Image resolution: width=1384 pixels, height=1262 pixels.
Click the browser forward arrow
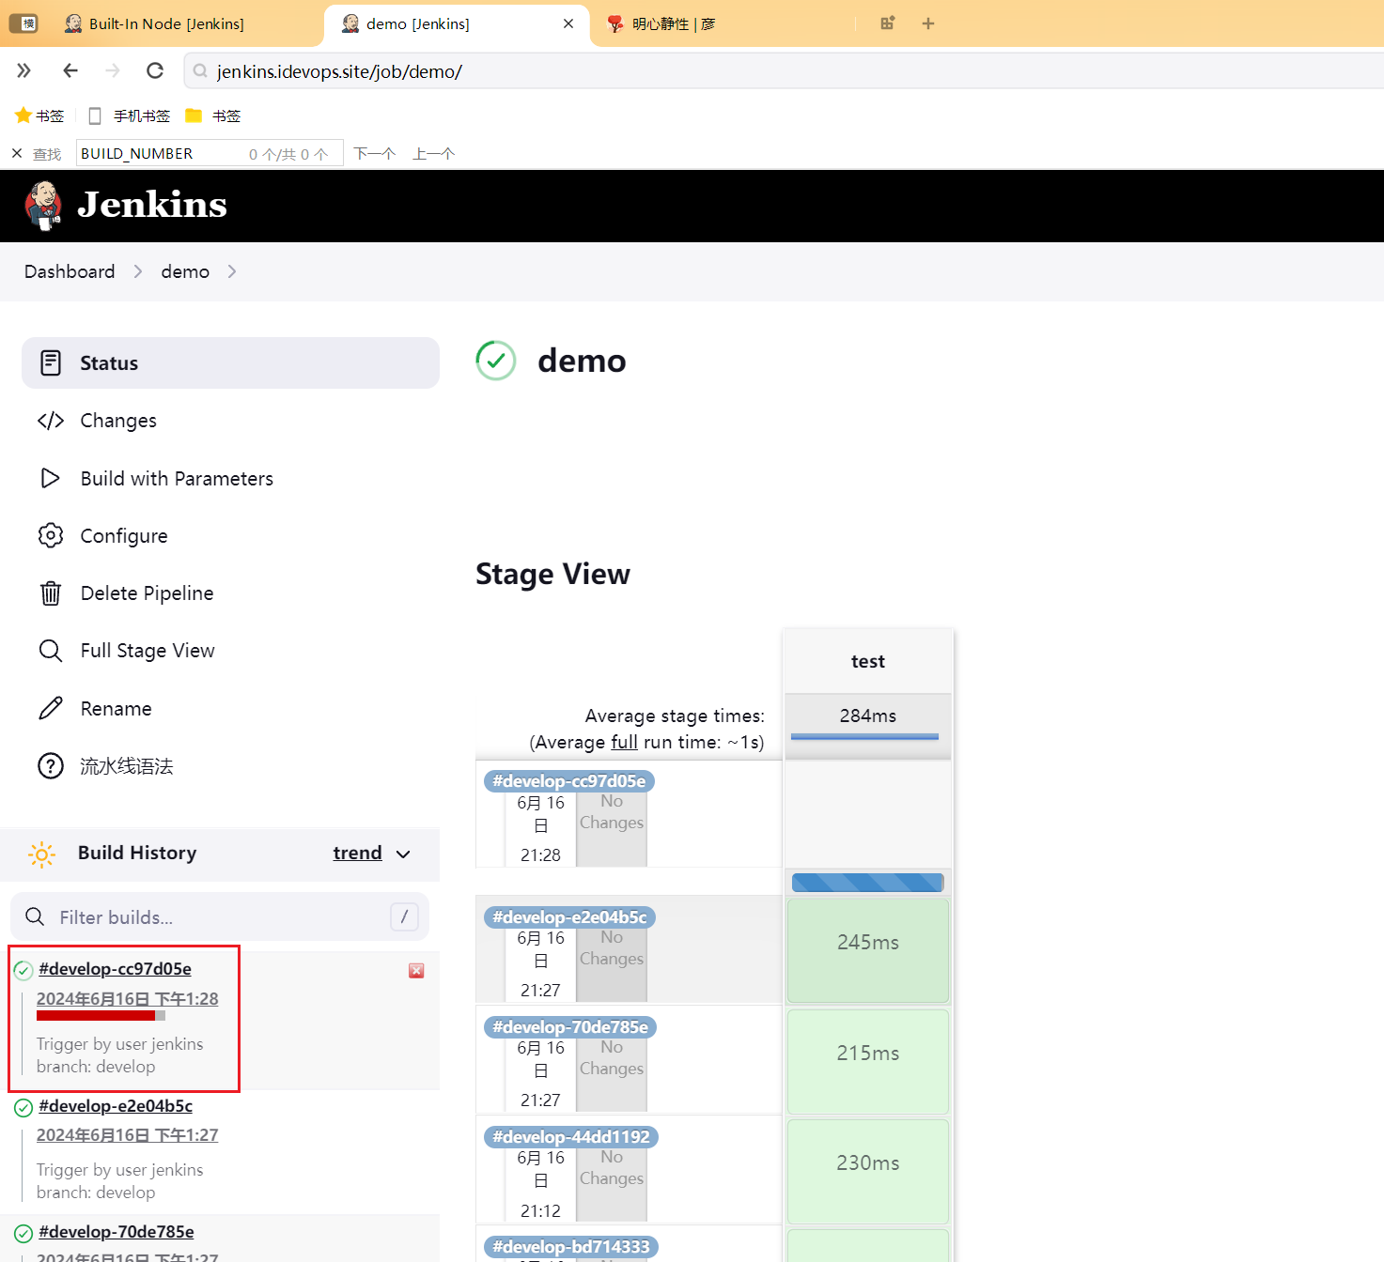[113, 70]
